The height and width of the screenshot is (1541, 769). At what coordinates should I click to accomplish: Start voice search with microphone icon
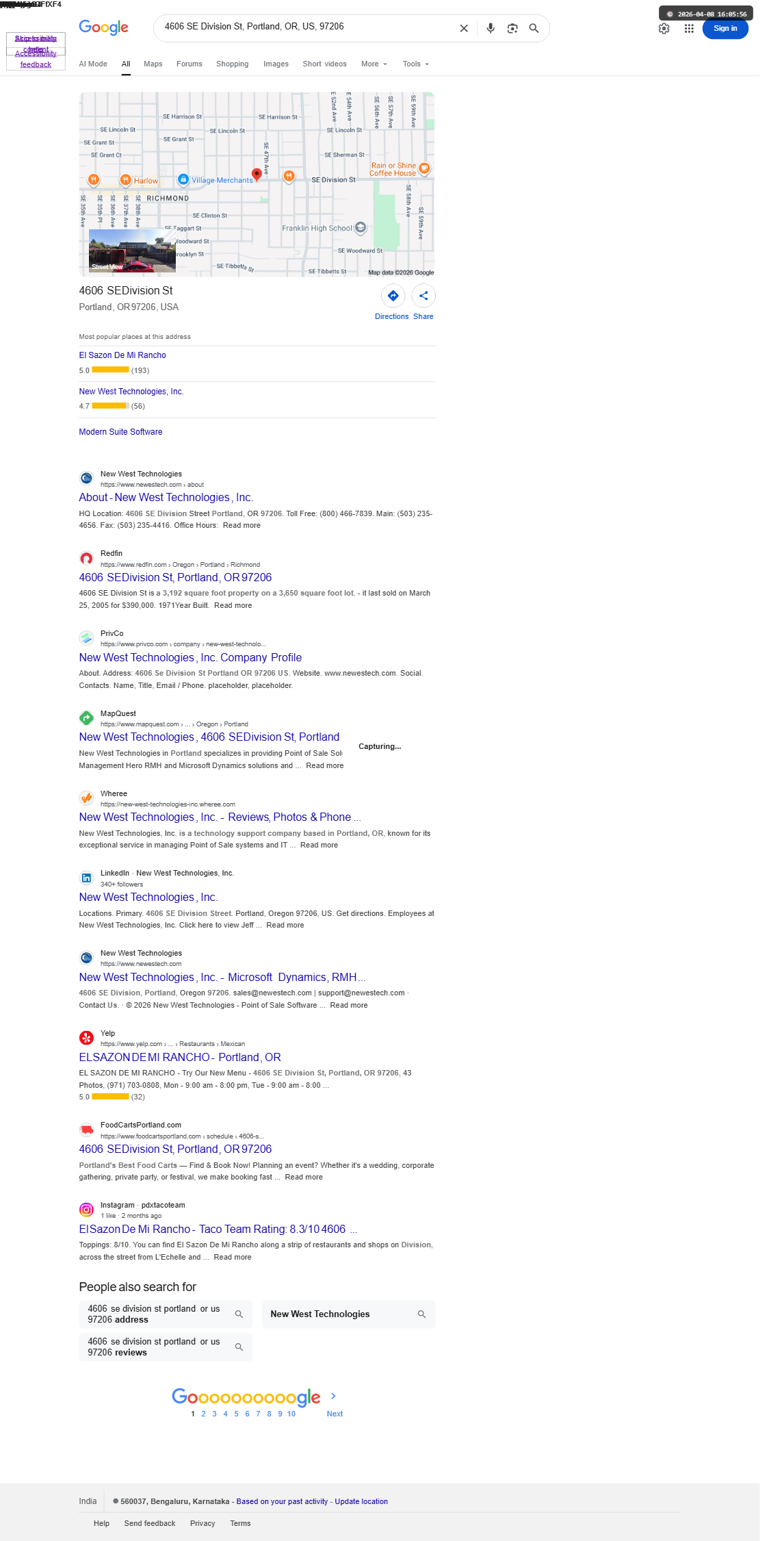coord(491,28)
